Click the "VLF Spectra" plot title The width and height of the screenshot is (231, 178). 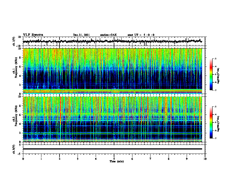pyautogui.click(x=33, y=35)
